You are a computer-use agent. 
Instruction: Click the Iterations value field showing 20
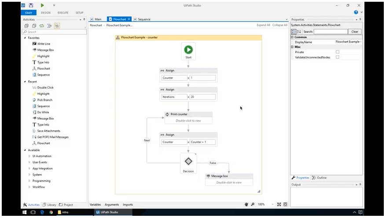[x=202, y=97]
